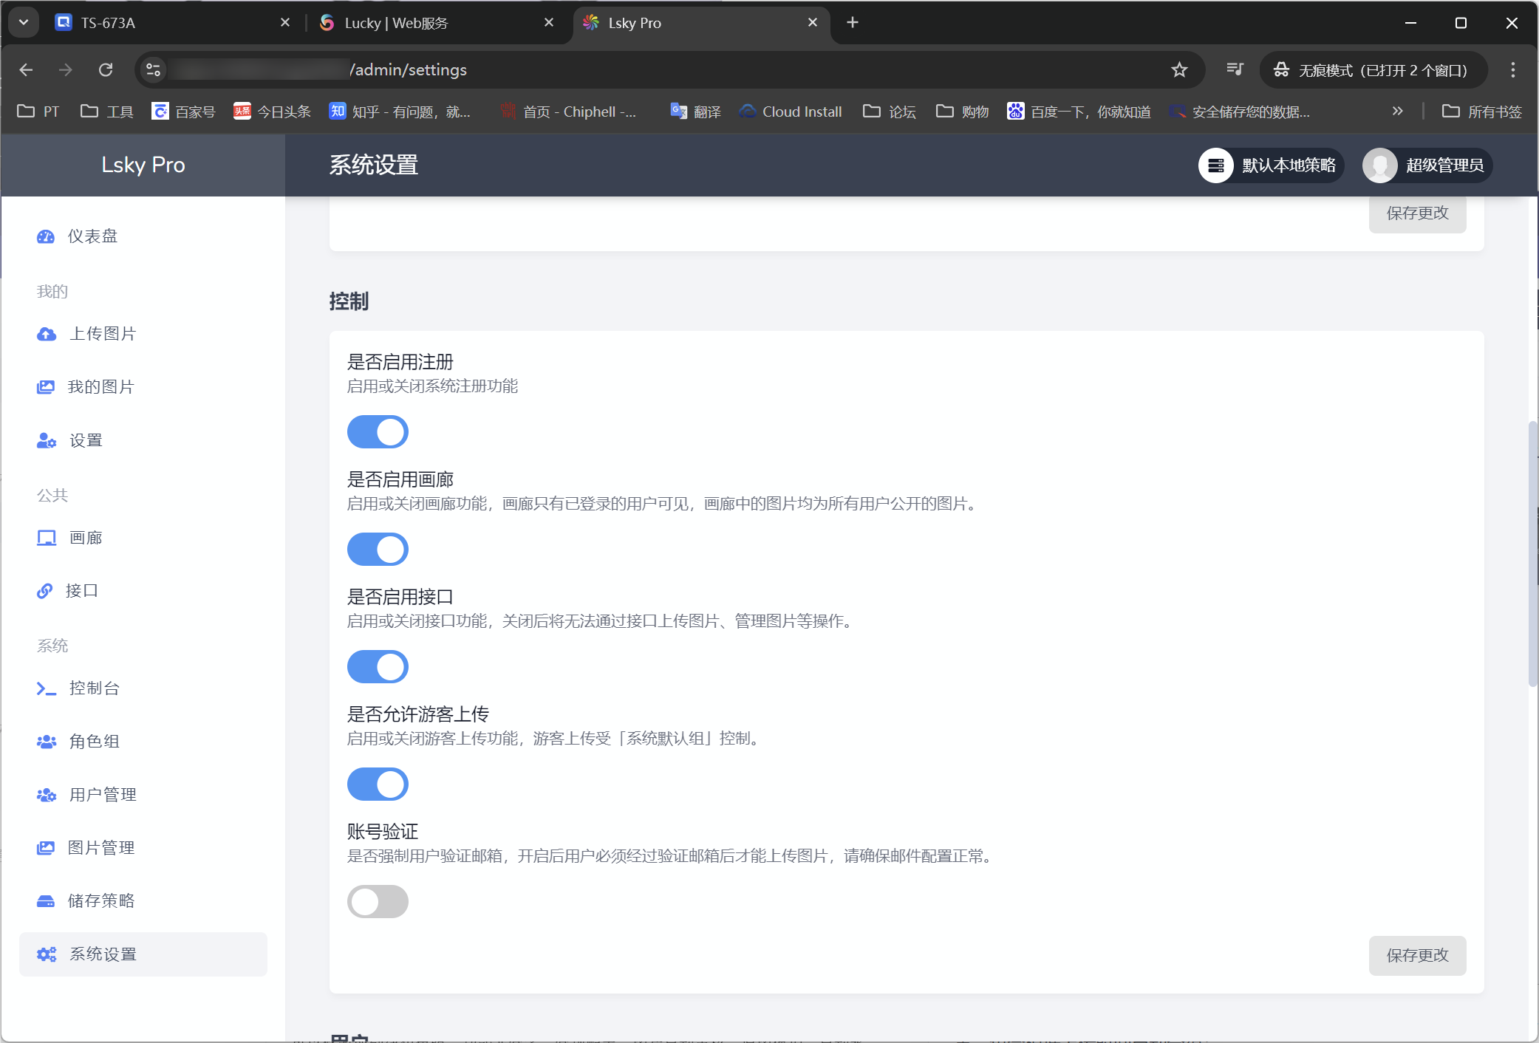1539x1043 pixels.
Task: Go to 角色组 in the sidebar
Action: click(143, 742)
